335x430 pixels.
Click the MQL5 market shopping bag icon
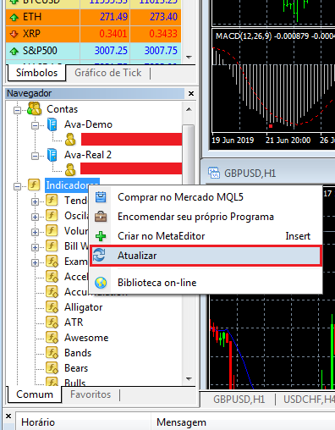[101, 197]
